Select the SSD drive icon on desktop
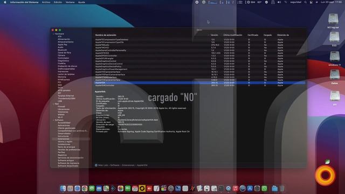 click(334, 37)
